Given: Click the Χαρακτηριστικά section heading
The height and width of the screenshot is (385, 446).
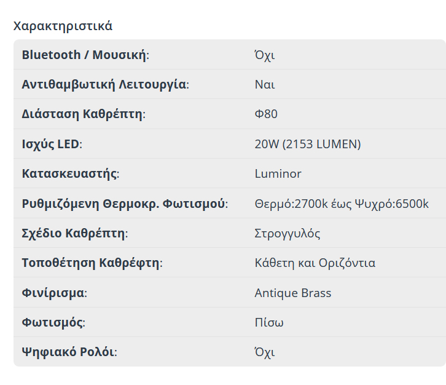Looking at the screenshot, I should (x=63, y=26).
